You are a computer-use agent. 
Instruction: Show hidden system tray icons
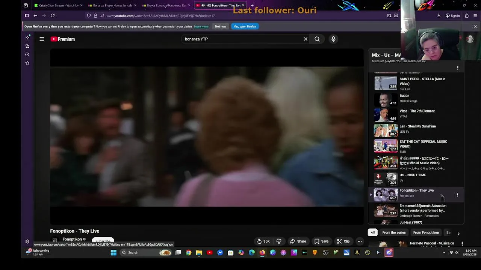(x=444, y=253)
